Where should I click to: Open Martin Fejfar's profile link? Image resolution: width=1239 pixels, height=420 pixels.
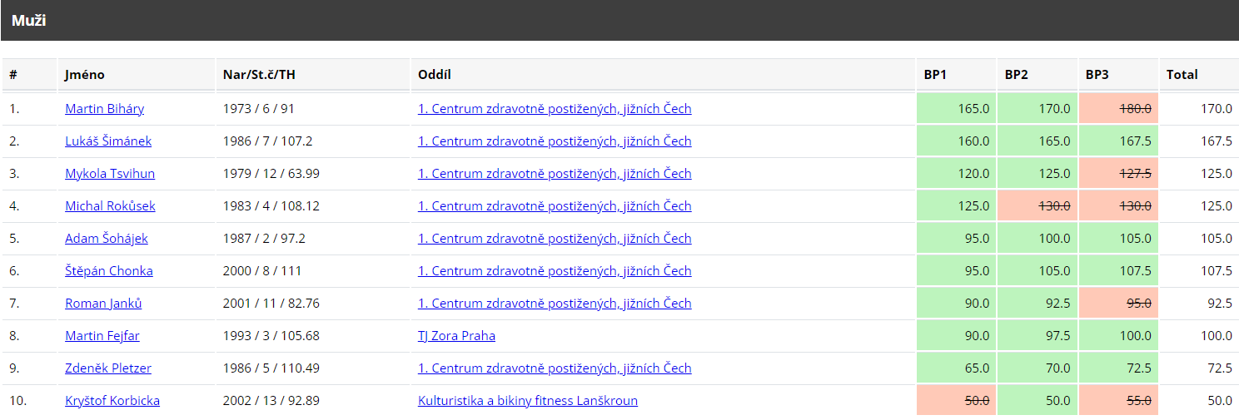102,336
